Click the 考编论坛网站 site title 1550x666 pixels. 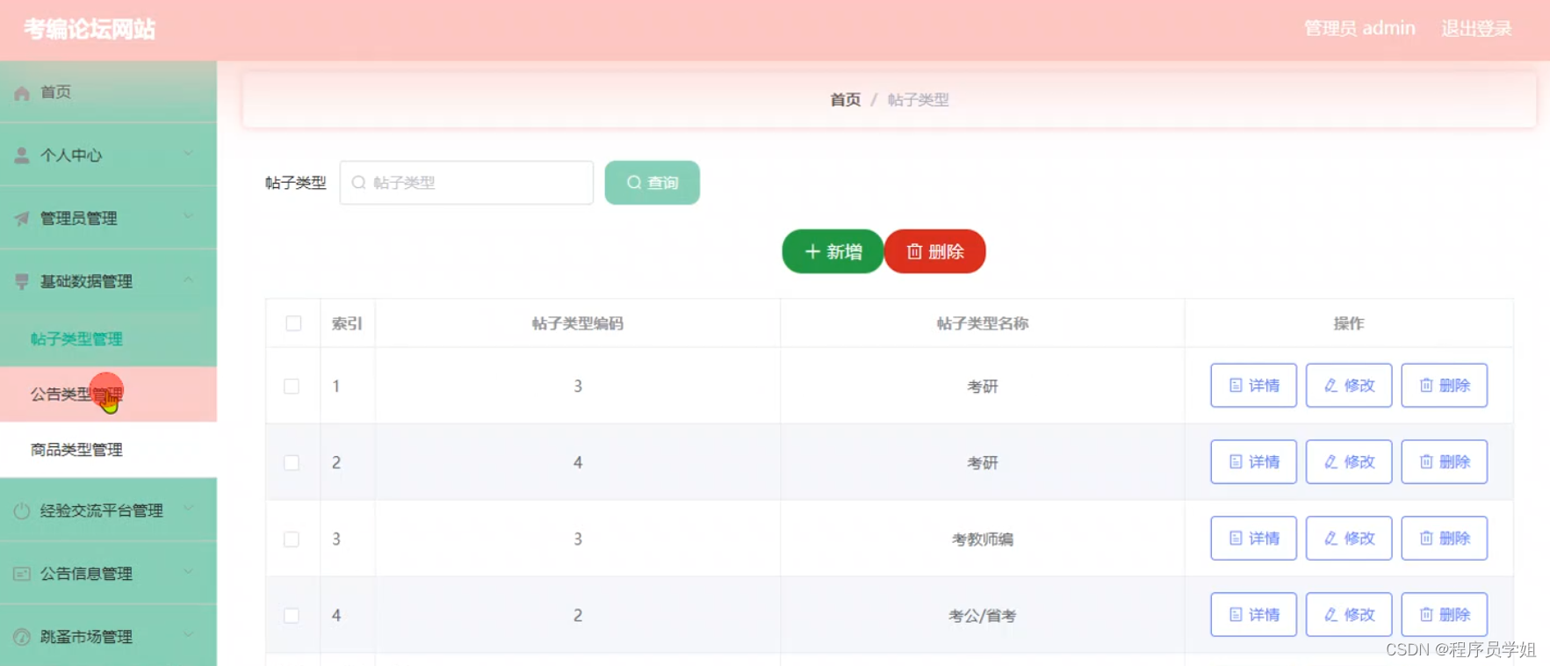90,29
